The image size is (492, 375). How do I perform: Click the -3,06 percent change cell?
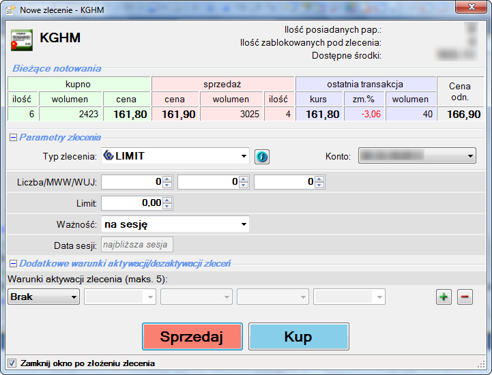coord(364,114)
